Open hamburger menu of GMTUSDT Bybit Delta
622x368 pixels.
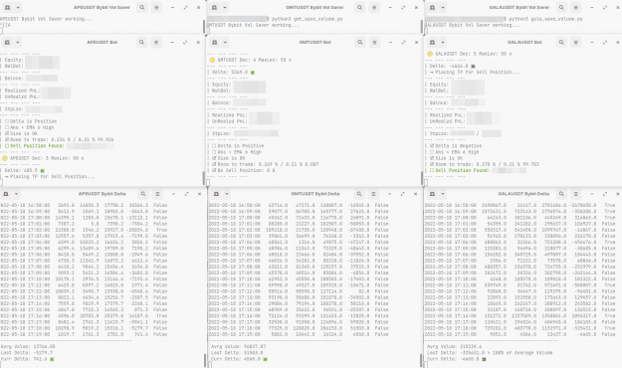click(373, 194)
